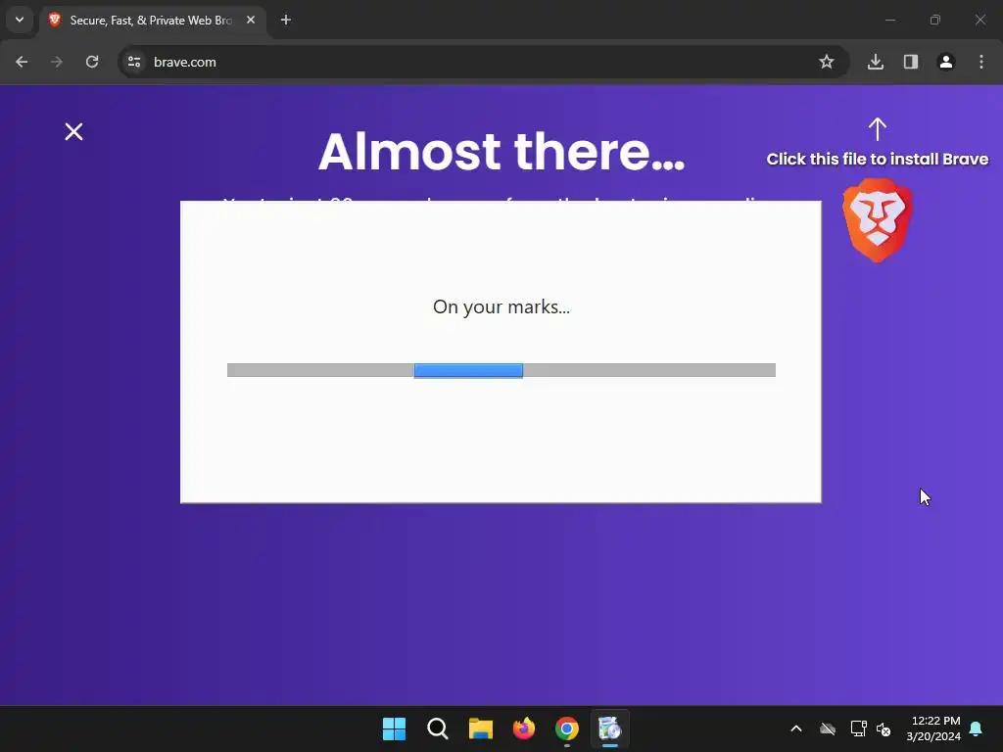The image size is (1003, 752).
Task: Open the Windows Start menu
Action: tap(394, 728)
